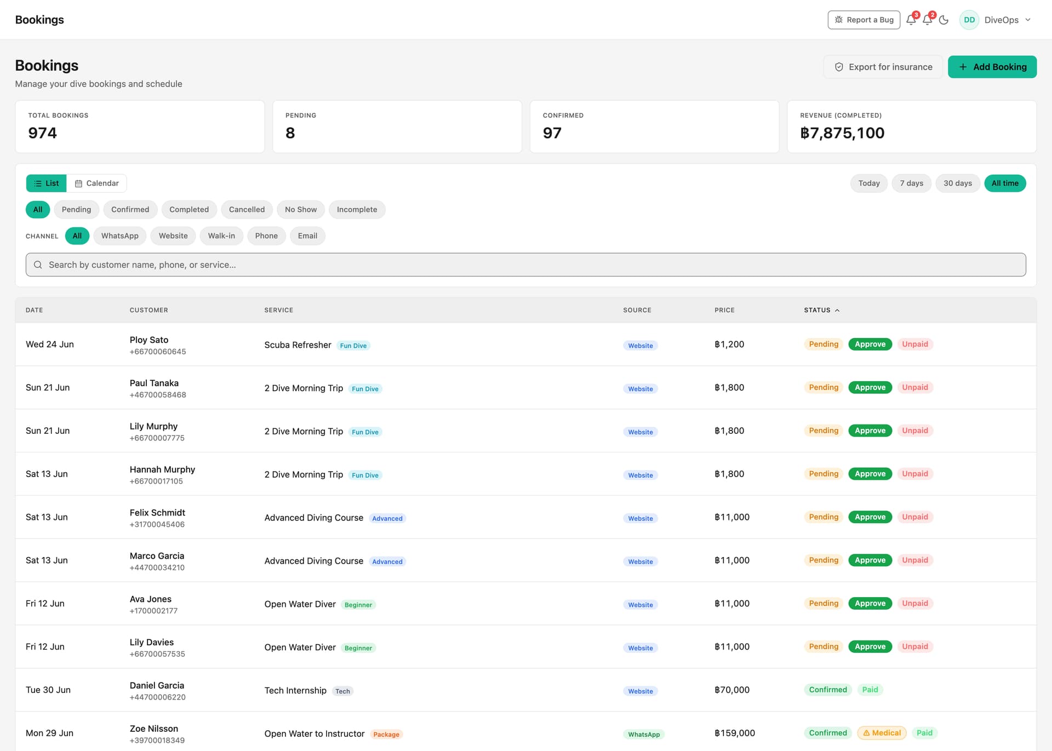Image resolution: width=1052 pixels, height=751 pixels.
Task: Click the Source column header
Action: [637, 310]
